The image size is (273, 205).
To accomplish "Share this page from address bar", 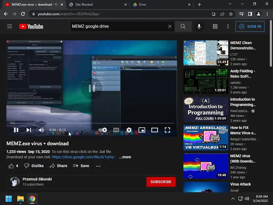I will point(222,14).
